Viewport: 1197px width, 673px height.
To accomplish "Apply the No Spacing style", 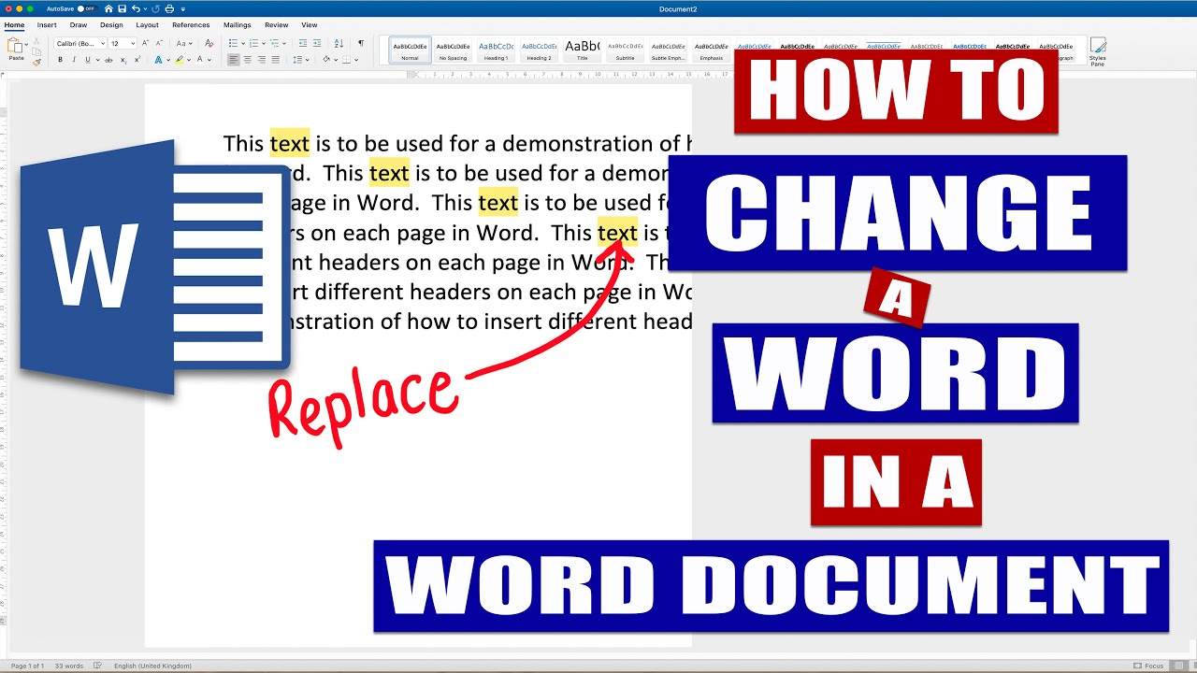I will point(453,50).
